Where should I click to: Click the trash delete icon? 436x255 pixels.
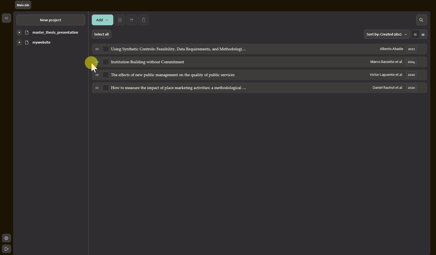[143, 20]
